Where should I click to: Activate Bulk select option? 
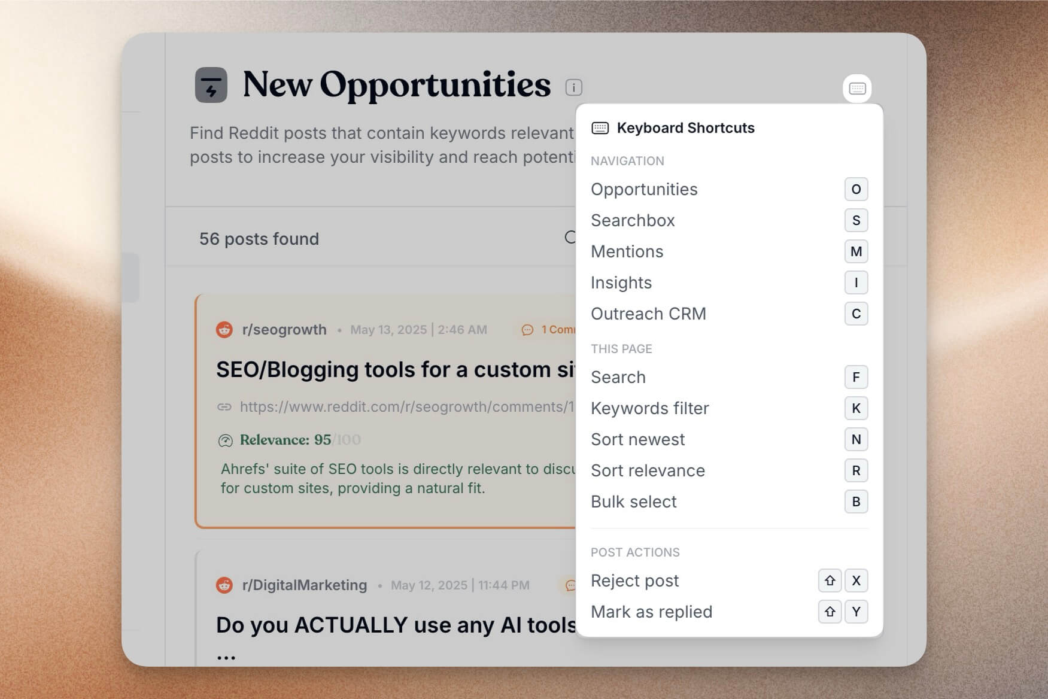633,502
